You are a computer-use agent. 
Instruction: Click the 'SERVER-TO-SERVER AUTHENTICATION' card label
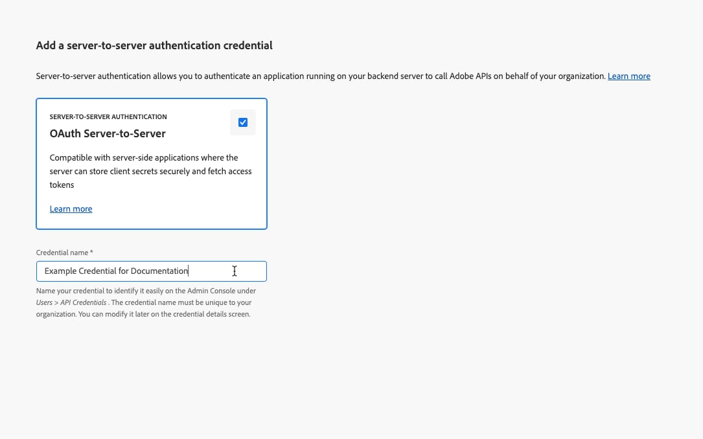(108, 117)
